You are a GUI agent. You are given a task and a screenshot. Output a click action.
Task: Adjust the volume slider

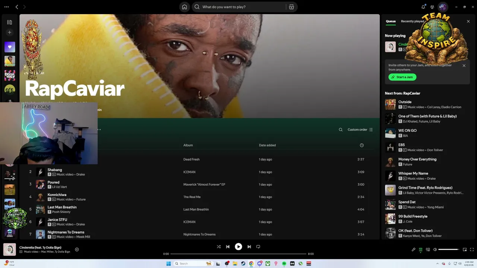449,249
